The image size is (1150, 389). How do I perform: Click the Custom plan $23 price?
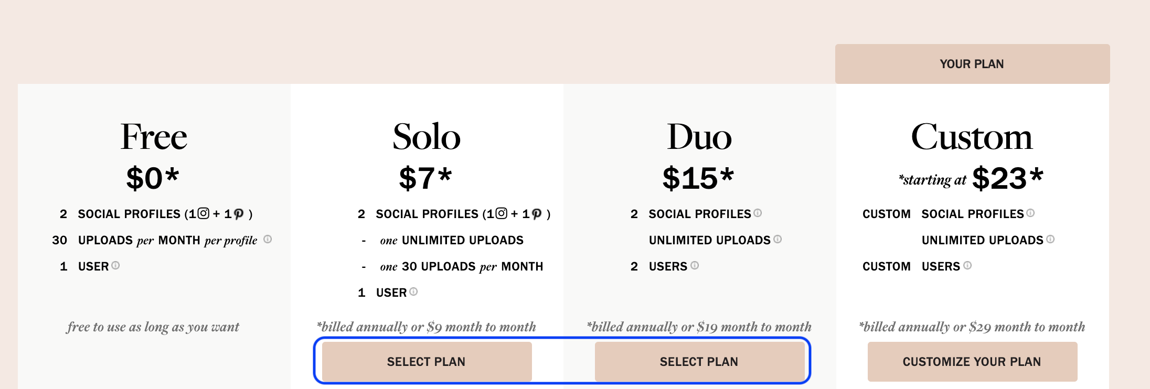tap(1008, 178)
